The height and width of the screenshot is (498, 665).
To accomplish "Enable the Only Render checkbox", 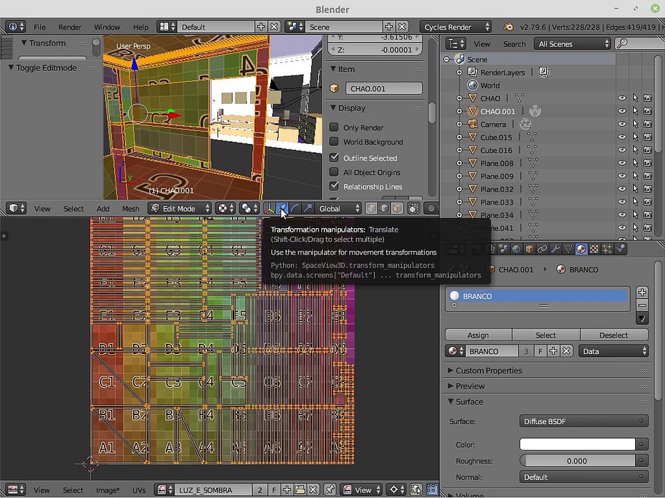I will [334, 127].
